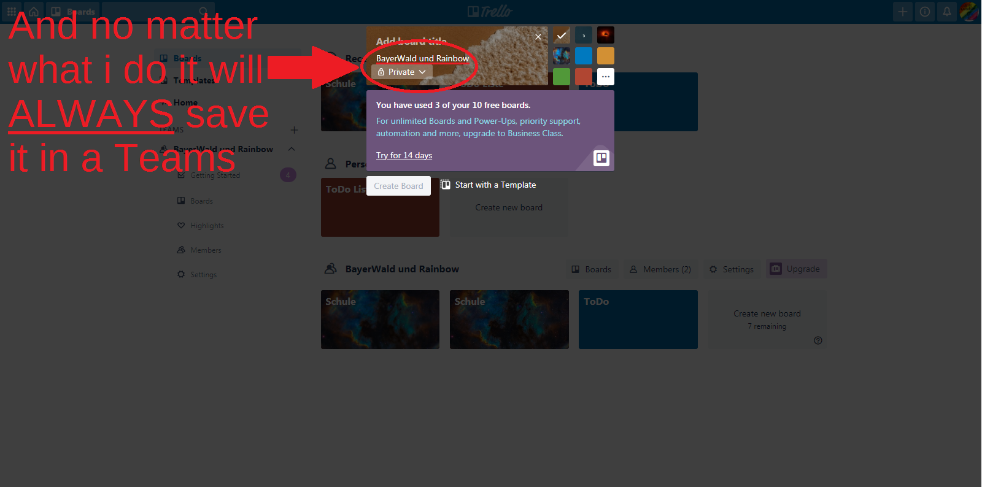Screen dimensions: 982x487
Task: Open team Boards tab
Action: (x=592, y=269)
